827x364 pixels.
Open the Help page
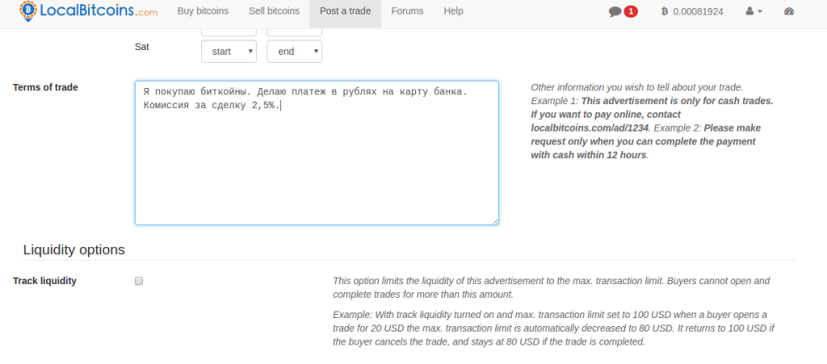(454, 11)
